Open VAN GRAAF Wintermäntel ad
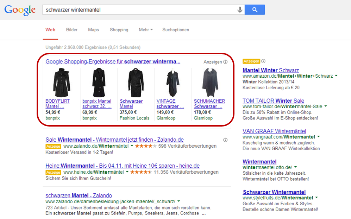This screenshot has height=219, width=351. [274, 131]
